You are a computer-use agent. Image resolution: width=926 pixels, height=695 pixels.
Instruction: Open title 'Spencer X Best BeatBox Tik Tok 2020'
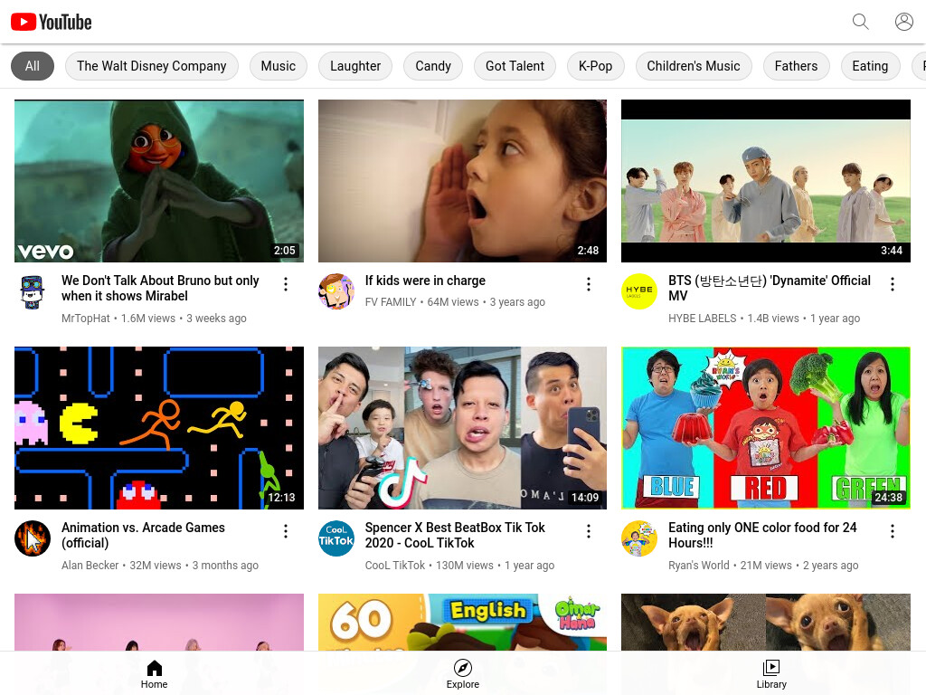455,536
